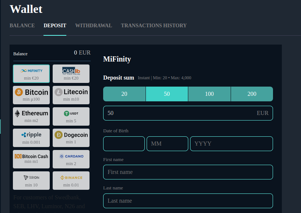This screenshot has width=301, height=213.
Task: Select Ripple deposit method
Action: [31, 138]
